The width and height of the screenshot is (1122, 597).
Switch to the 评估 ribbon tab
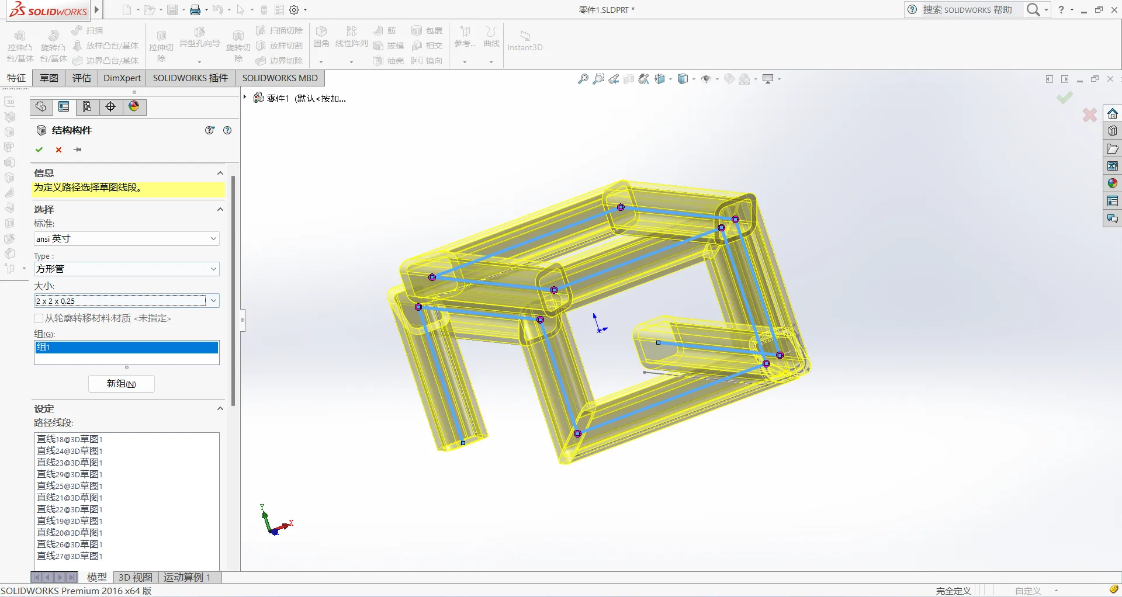tap(82, 78)
